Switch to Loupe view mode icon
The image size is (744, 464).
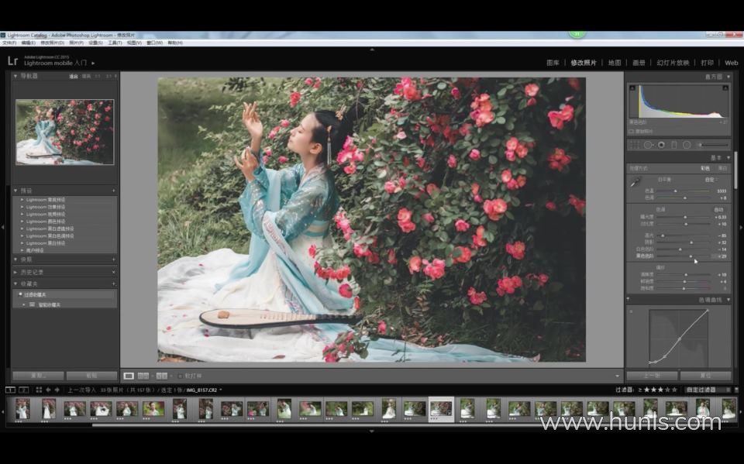[129, 376]
